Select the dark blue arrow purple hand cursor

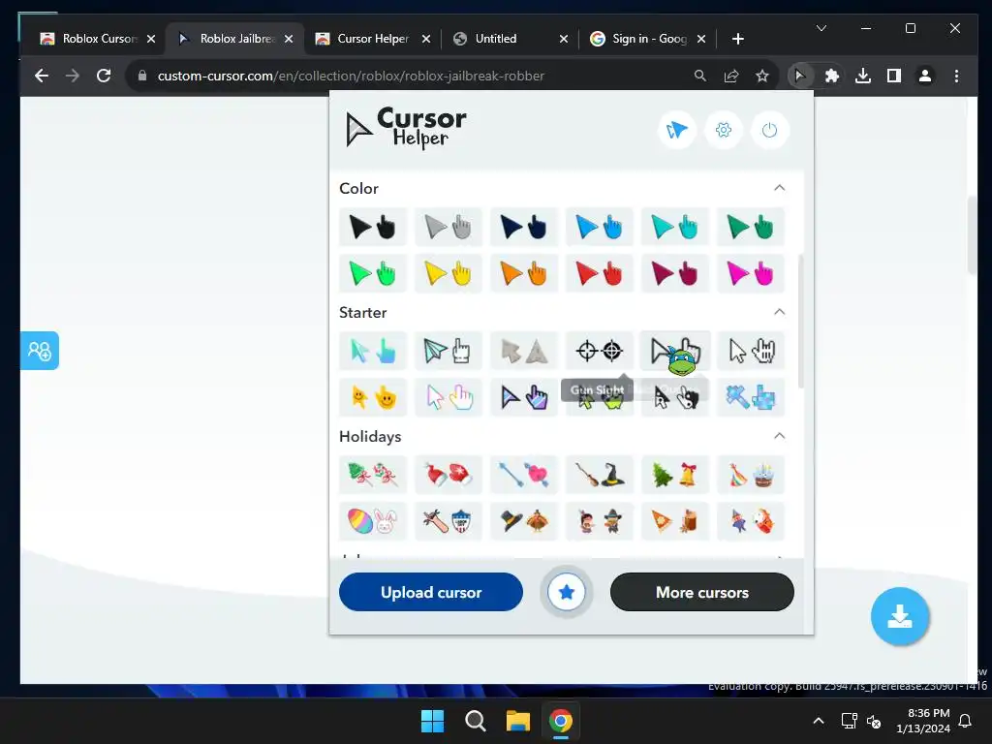[x=524, y=397]
